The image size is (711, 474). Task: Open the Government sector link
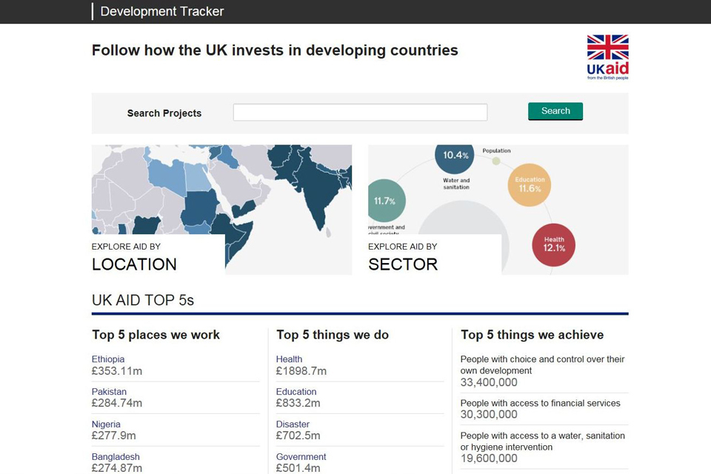coord(301,457)
